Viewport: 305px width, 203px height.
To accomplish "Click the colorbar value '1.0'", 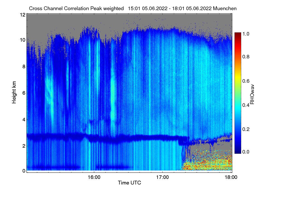I will point(246,33).
